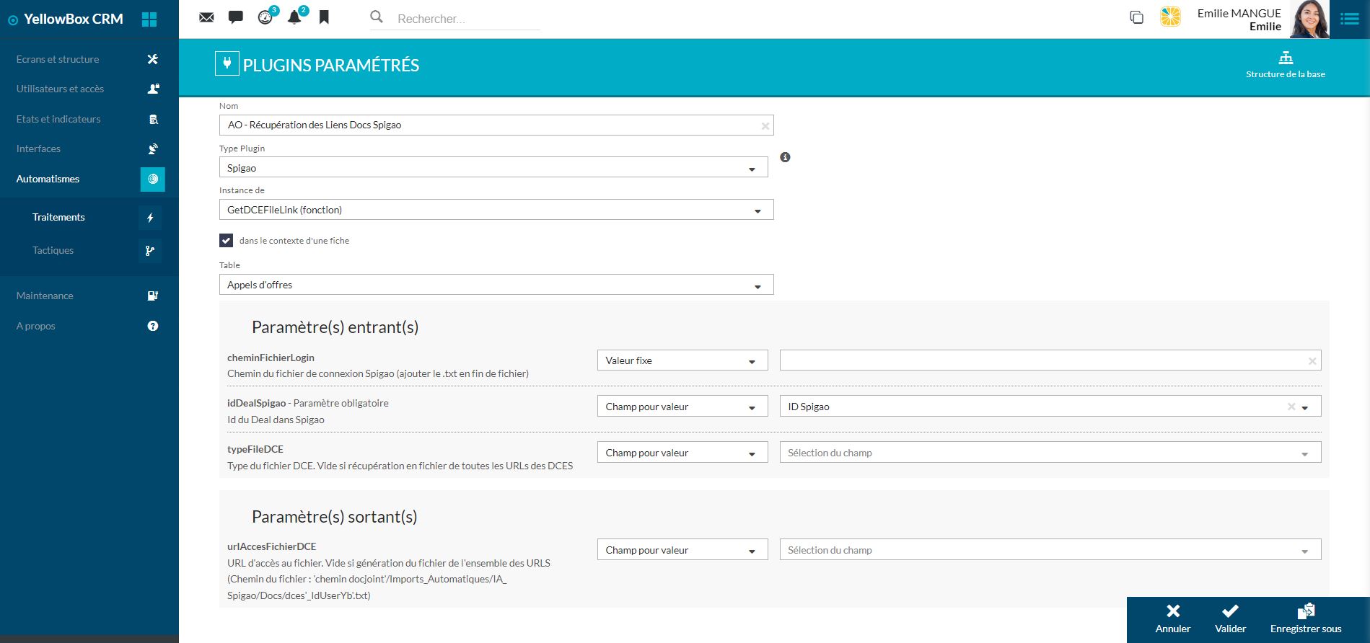1370x643 pixels.
Task: Open Utilisateurs et accès menu
Action: pyautogui.click(x=60, y=89)
